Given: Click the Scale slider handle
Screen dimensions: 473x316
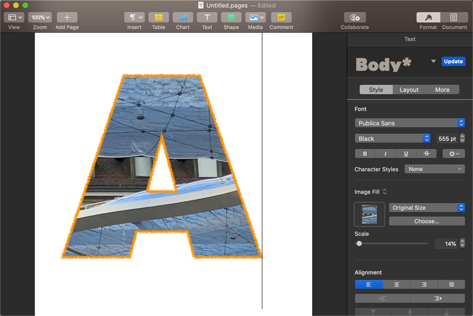Looking at the screenshot, I should tap(359, 244).
